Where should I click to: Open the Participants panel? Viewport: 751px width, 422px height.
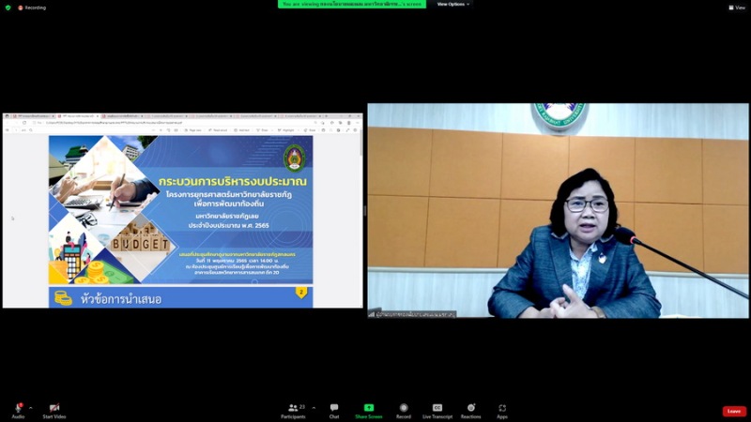[293, 408]
